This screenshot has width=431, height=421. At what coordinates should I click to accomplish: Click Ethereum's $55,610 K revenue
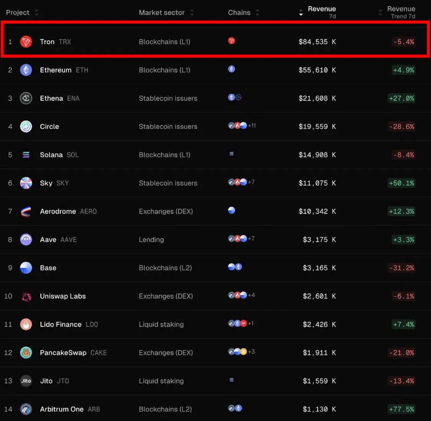(x=317, y=70)
